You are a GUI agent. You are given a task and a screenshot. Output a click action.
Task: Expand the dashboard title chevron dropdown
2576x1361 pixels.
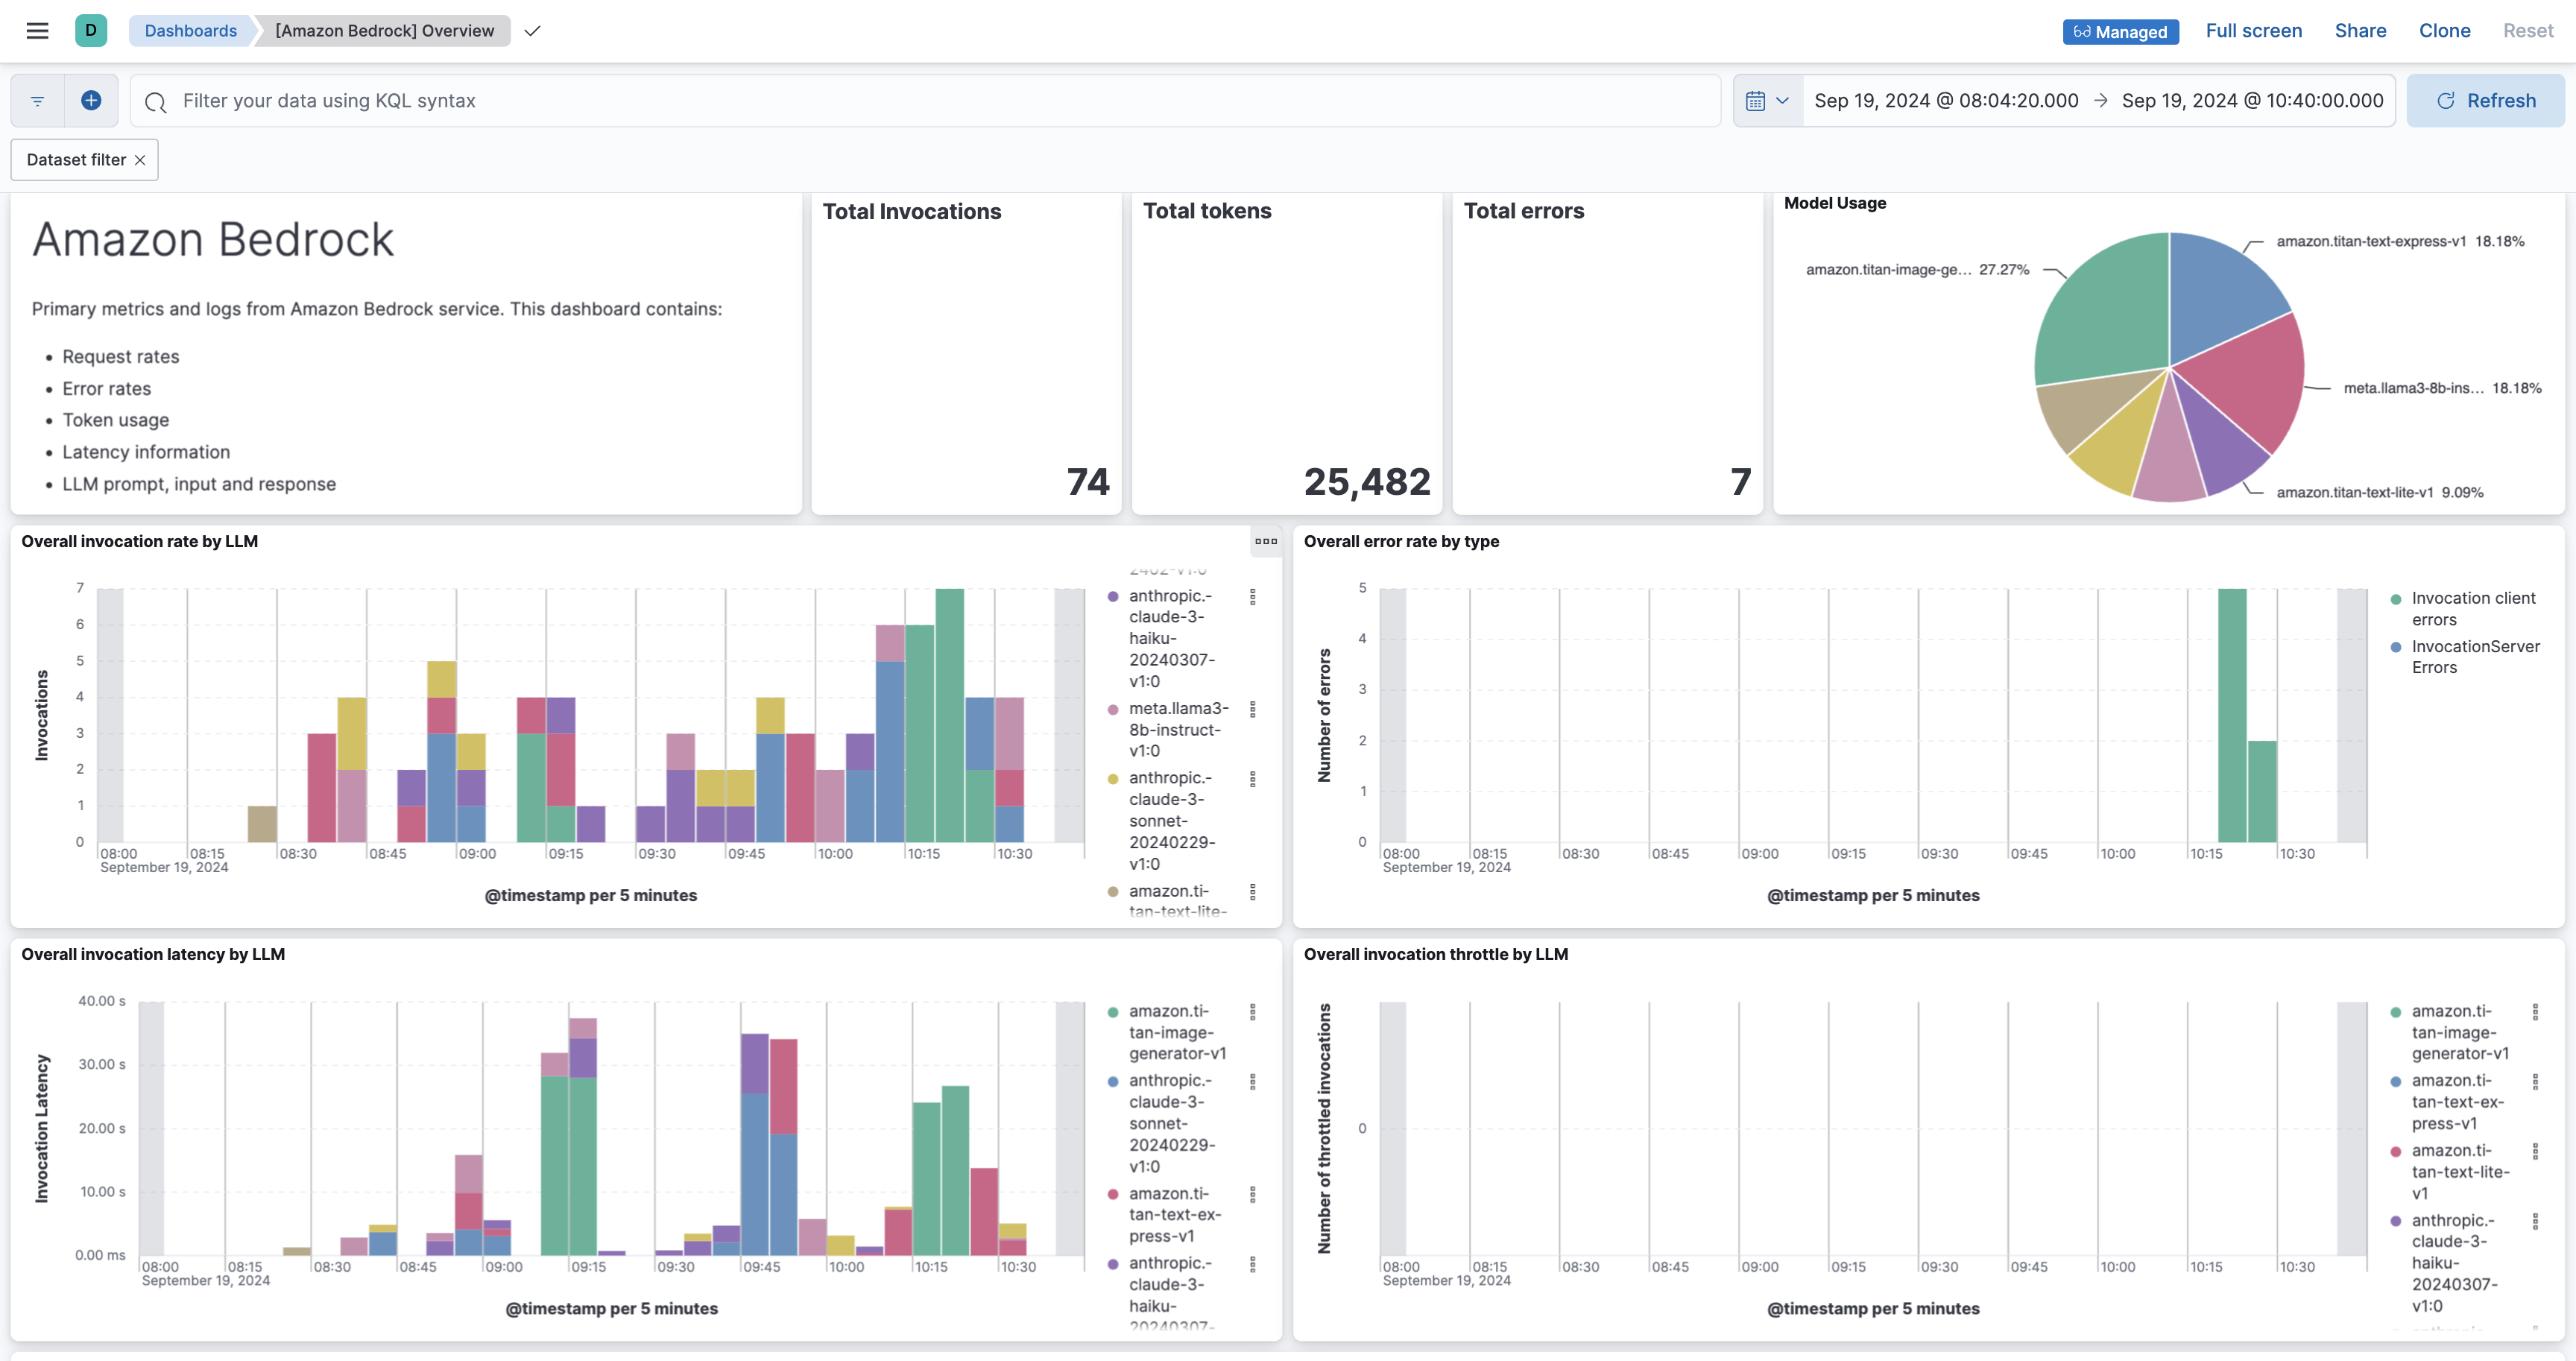click(x=532, y=31)
